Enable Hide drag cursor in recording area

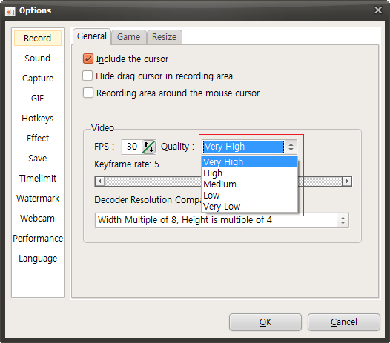87,76
